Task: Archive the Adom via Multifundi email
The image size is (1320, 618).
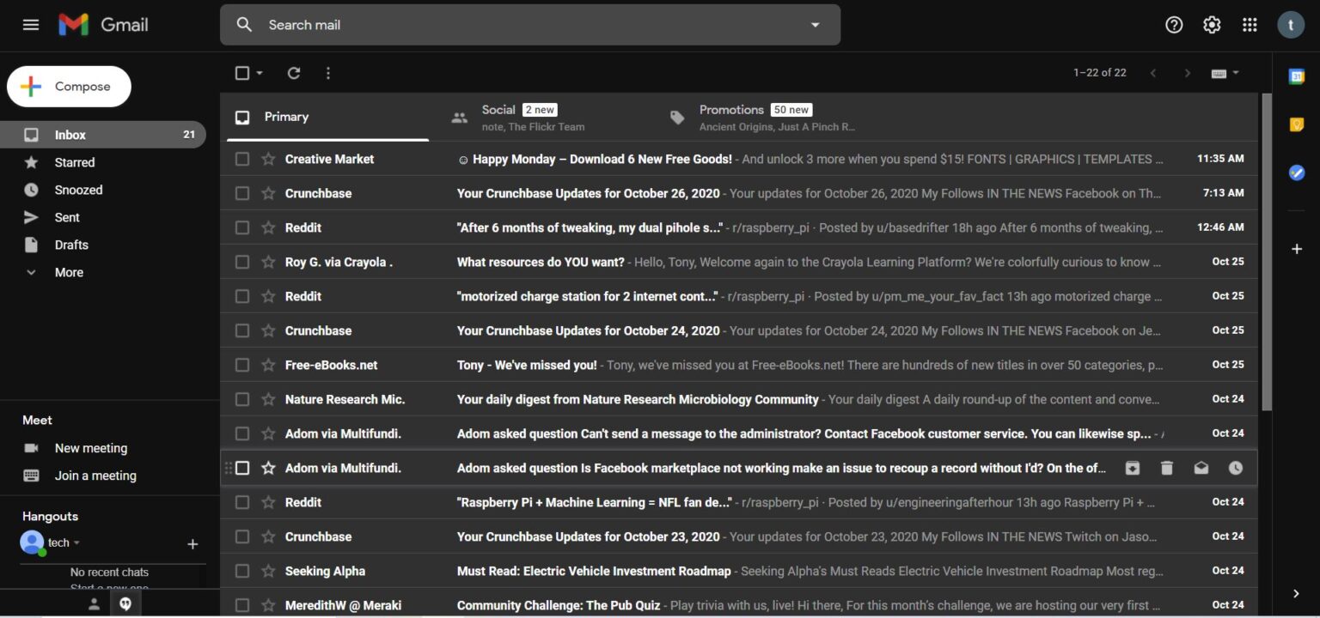Action: pos(1132,468)
